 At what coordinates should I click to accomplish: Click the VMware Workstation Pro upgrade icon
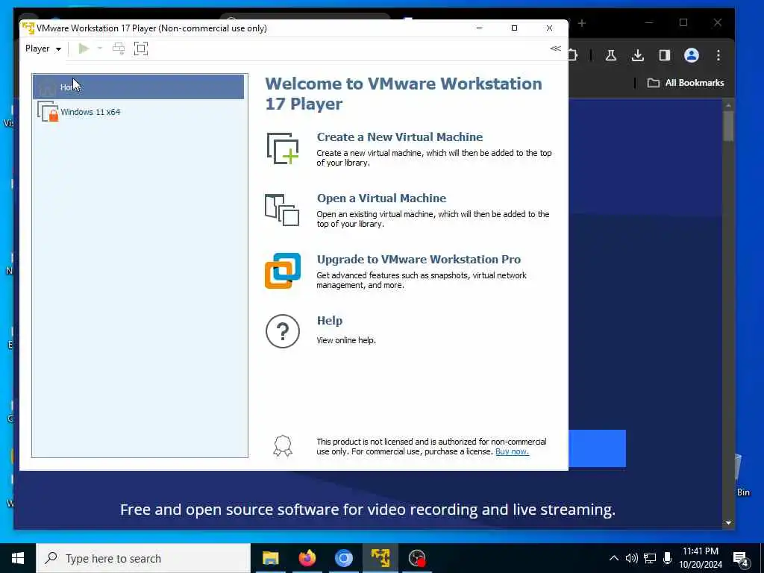click(283, 271)
